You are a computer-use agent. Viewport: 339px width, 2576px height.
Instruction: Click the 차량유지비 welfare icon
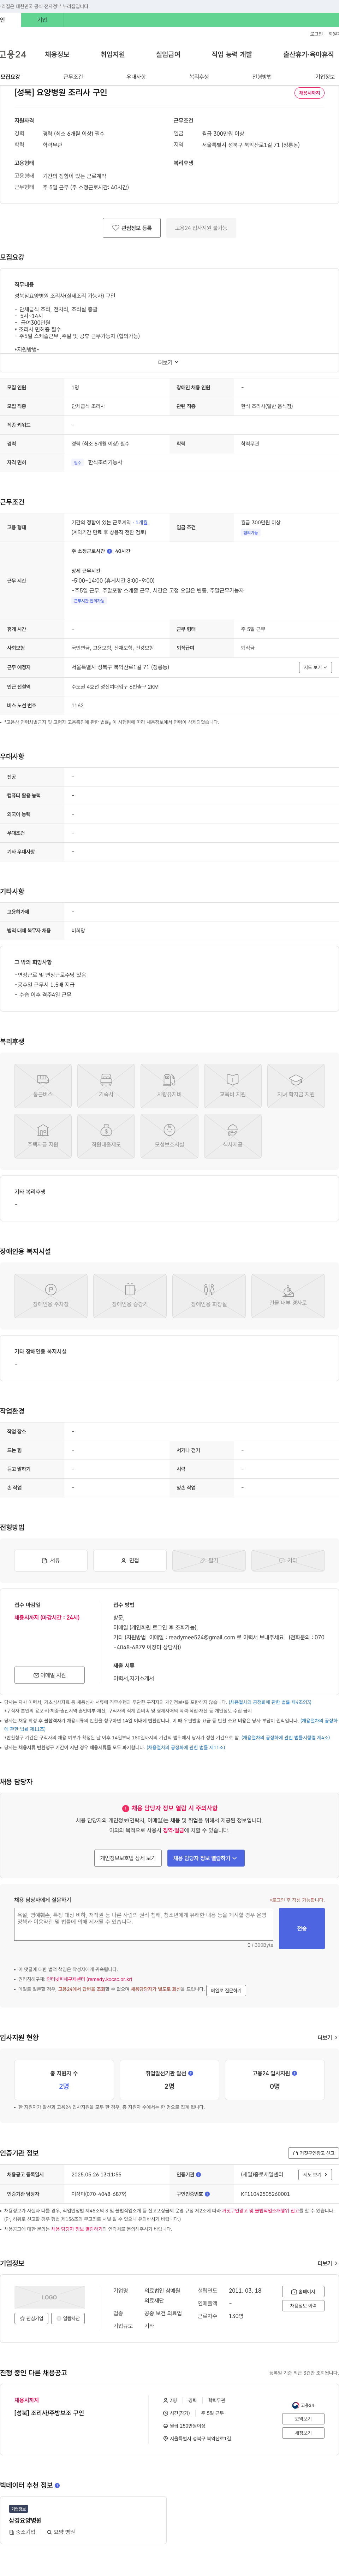tap(169, 1086)
